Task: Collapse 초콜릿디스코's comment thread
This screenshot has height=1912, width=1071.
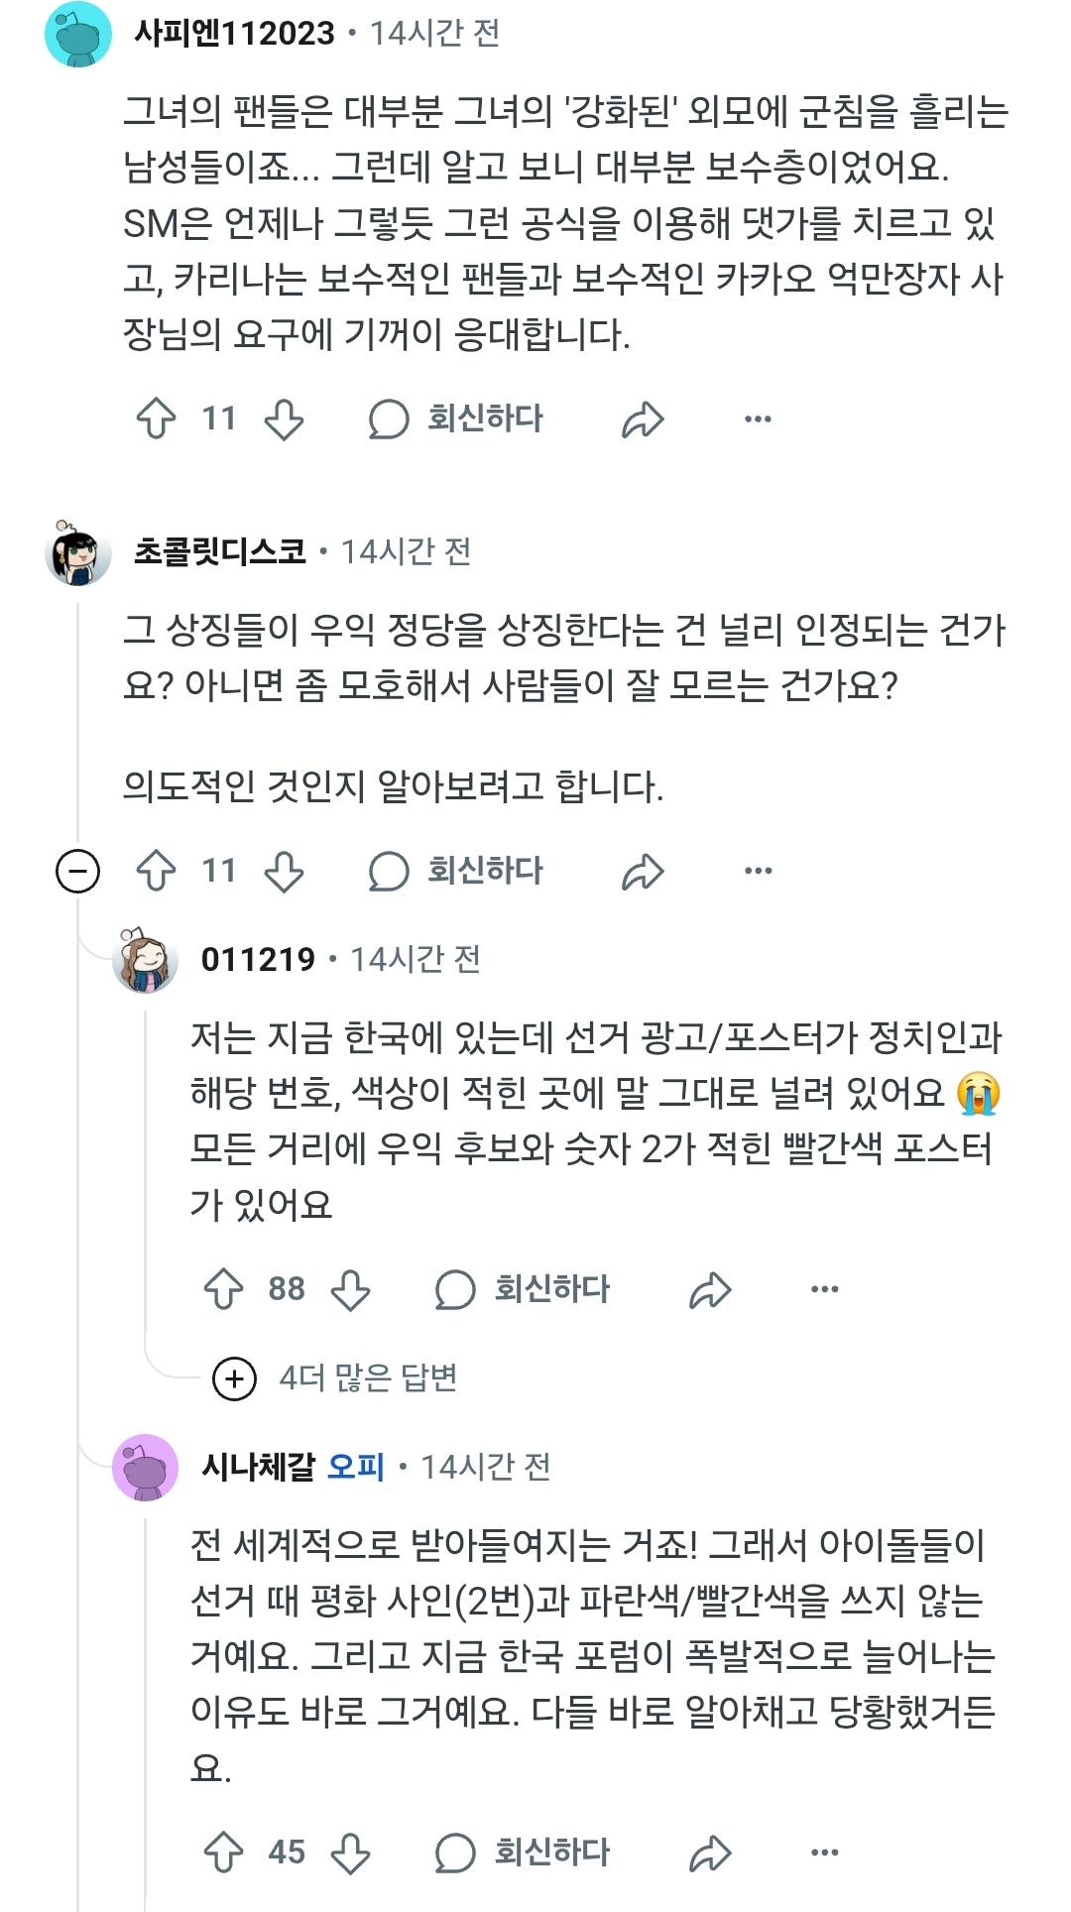Action: (77, 872)
